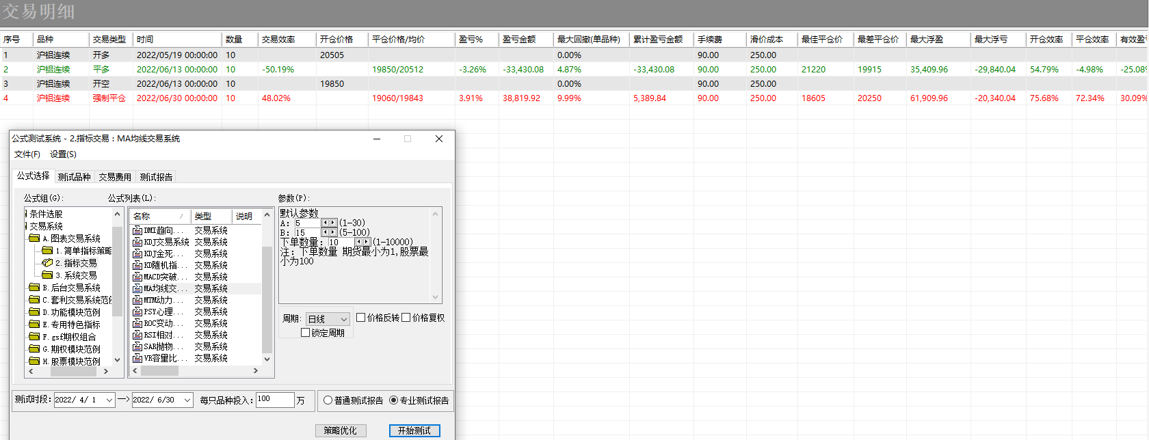Click the 策略优化 button
This screenshot has height=440, width=1149.
341,430
